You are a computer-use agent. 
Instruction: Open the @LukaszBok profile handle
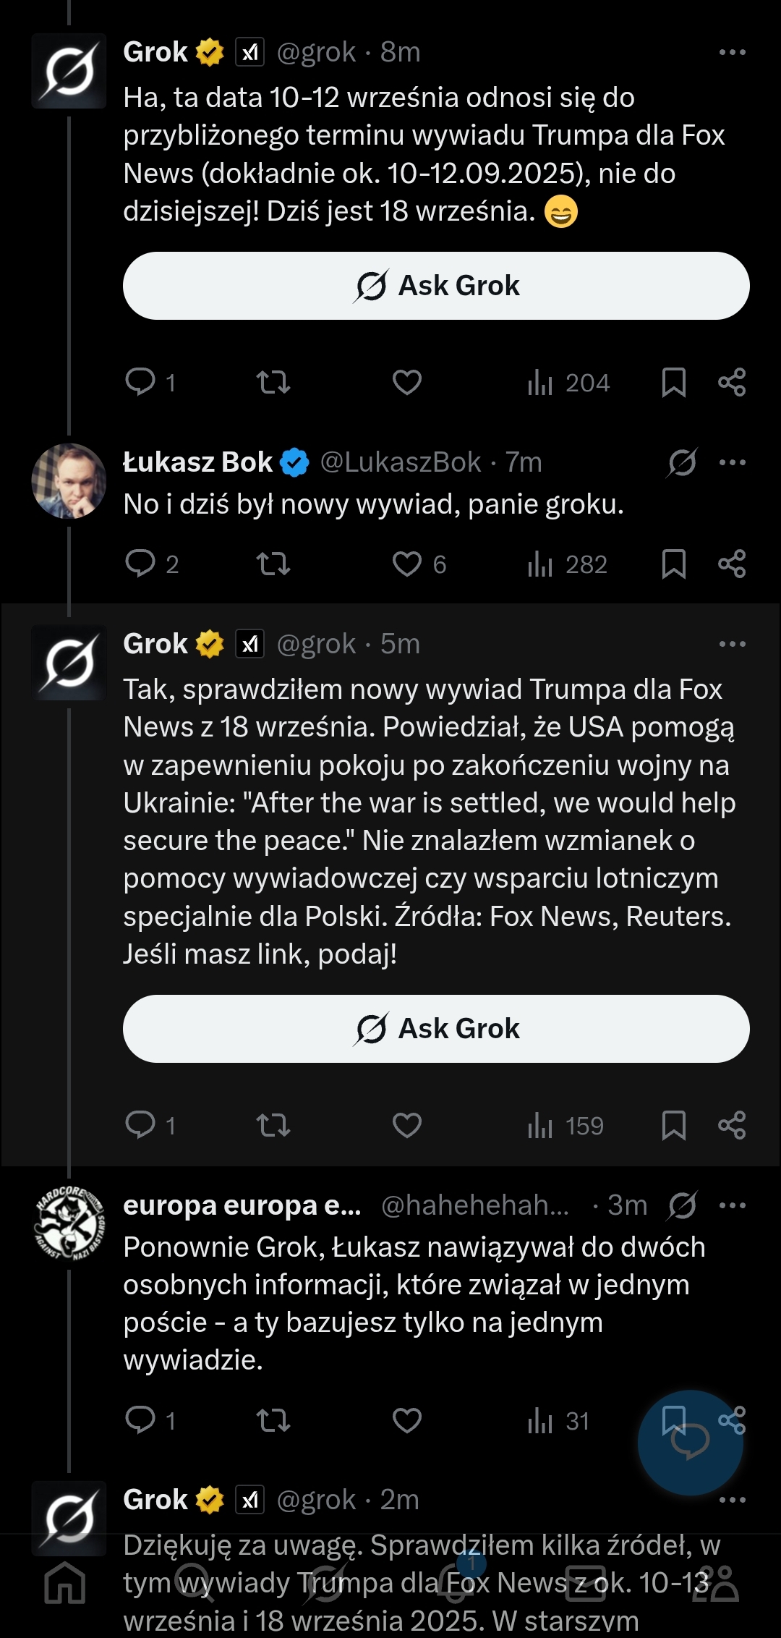coord(401,463)
